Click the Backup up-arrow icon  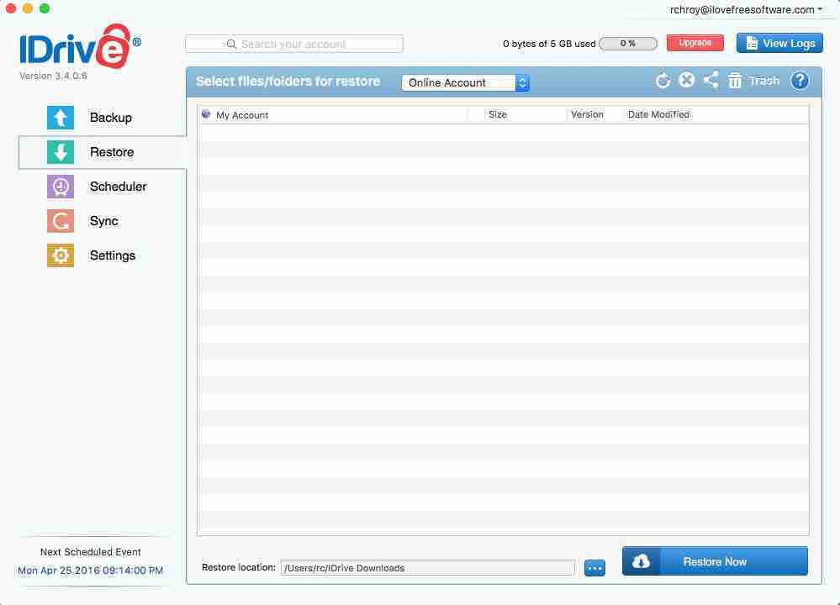click(x=61, y=118)
